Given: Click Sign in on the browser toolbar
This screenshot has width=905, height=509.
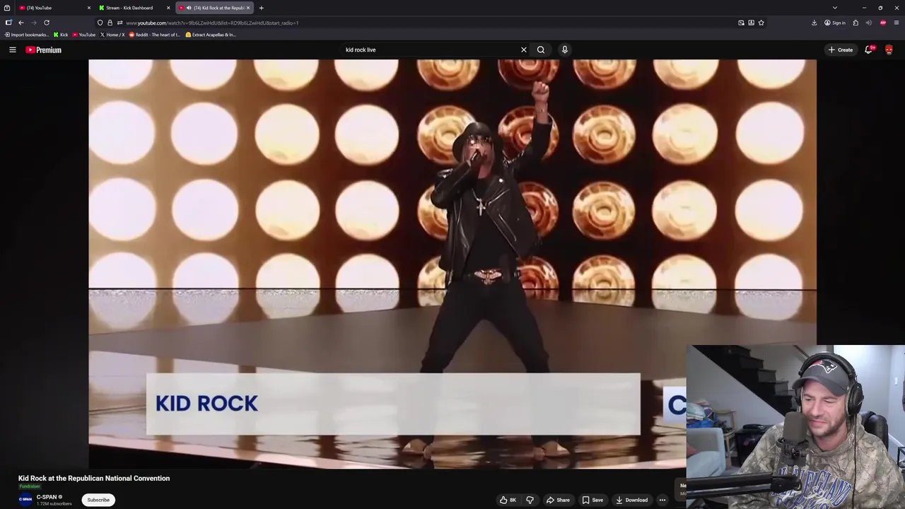Looking at the screenshot, I should pos(835,23).
